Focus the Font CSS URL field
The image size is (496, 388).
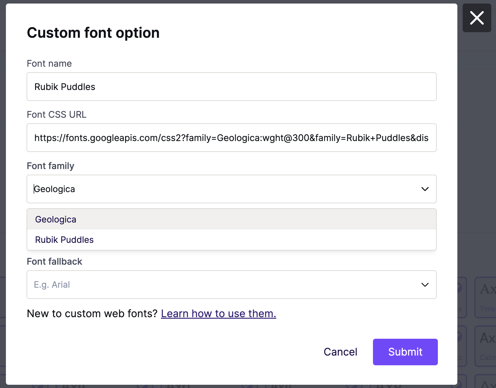point(231,138)
